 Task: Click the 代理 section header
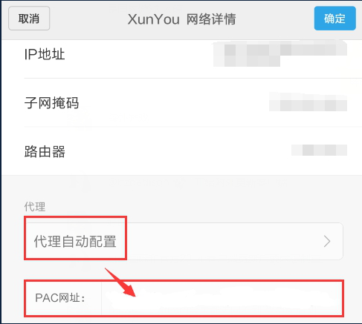[35, 207]
